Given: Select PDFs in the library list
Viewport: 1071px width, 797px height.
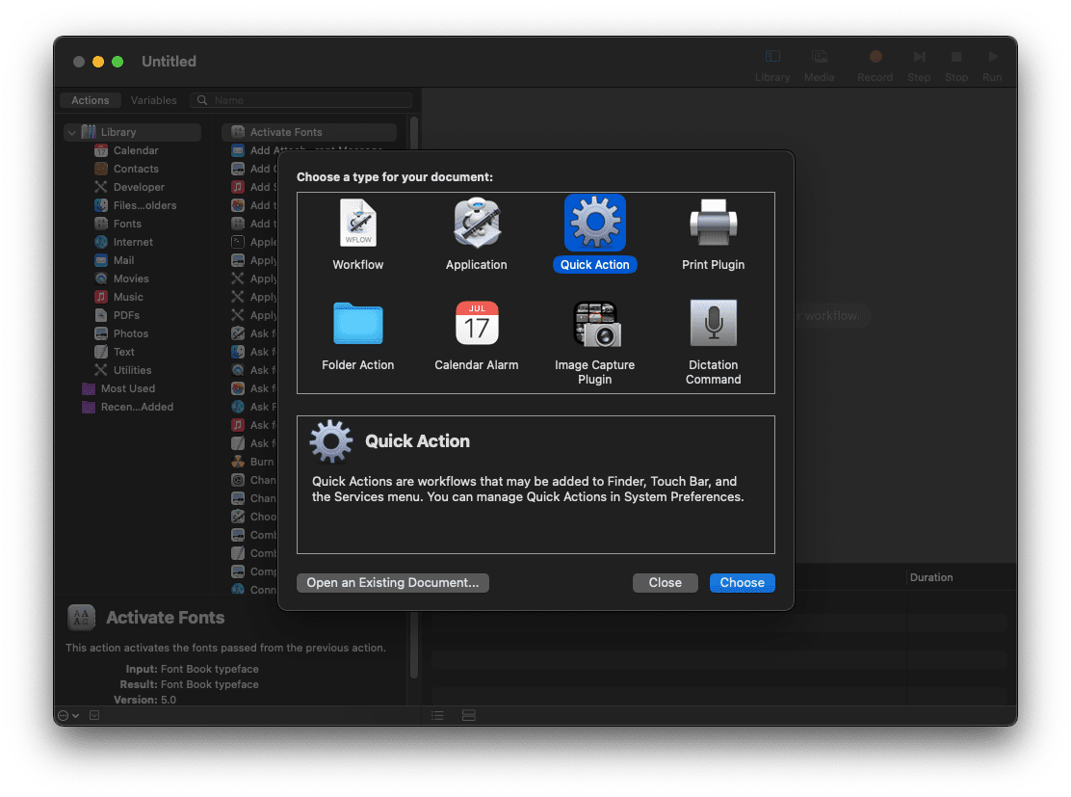Looking at the screenshot, I should click(126, 315).
